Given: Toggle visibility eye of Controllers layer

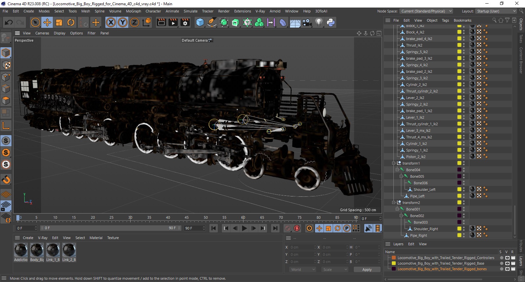Looking at the screenshot, I should click(507, 258).
